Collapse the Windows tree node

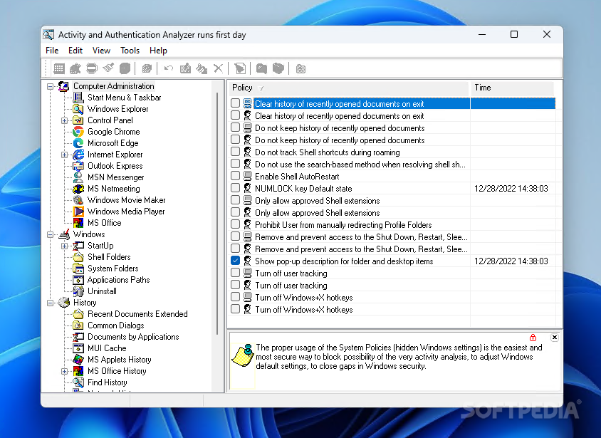[51, 234]
